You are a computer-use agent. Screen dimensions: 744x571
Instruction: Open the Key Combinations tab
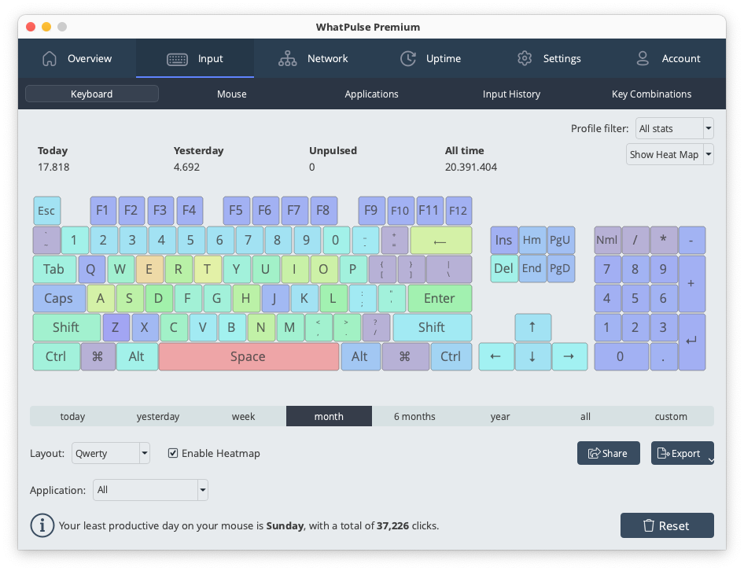click(x=651, y=94)
